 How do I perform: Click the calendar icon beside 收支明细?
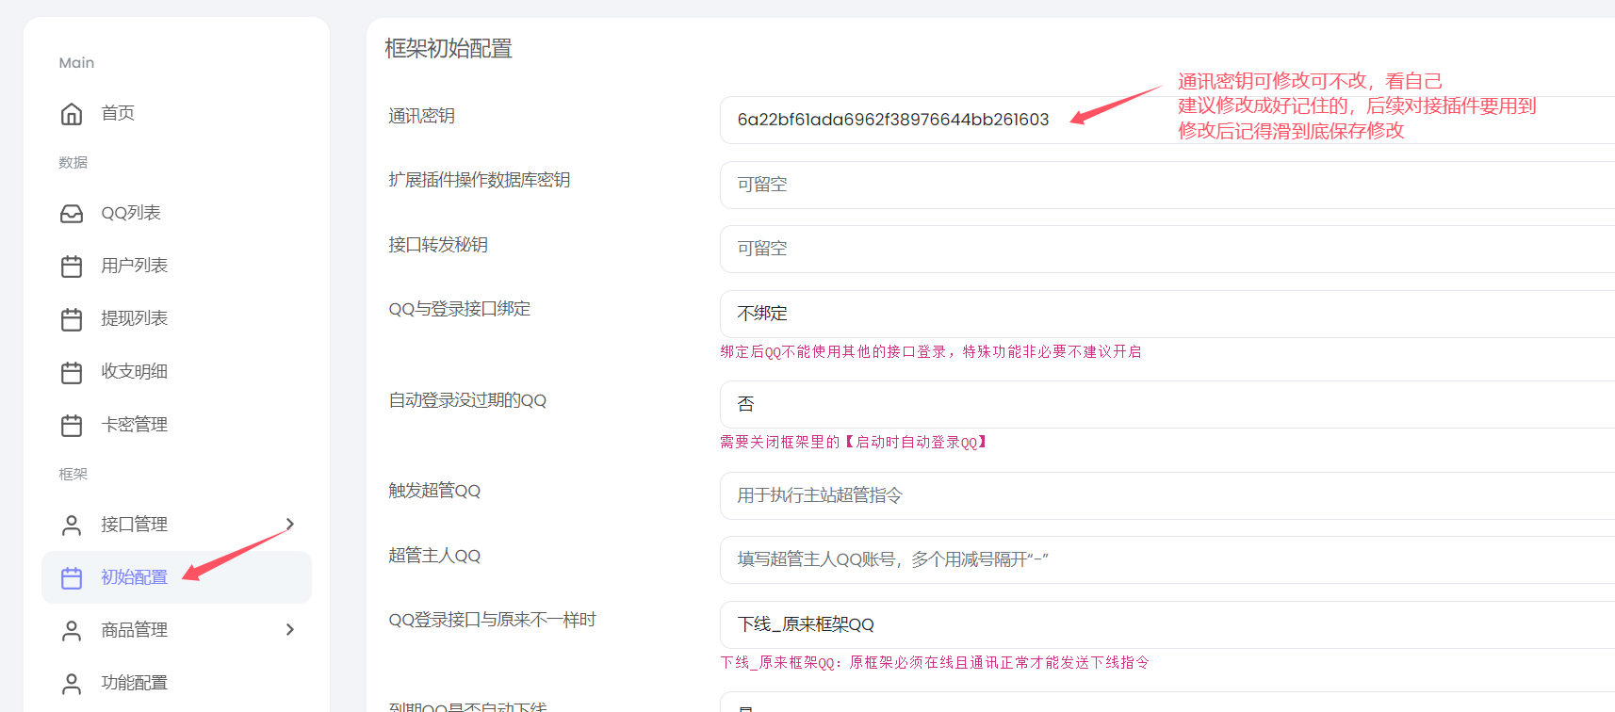[72, 372]
